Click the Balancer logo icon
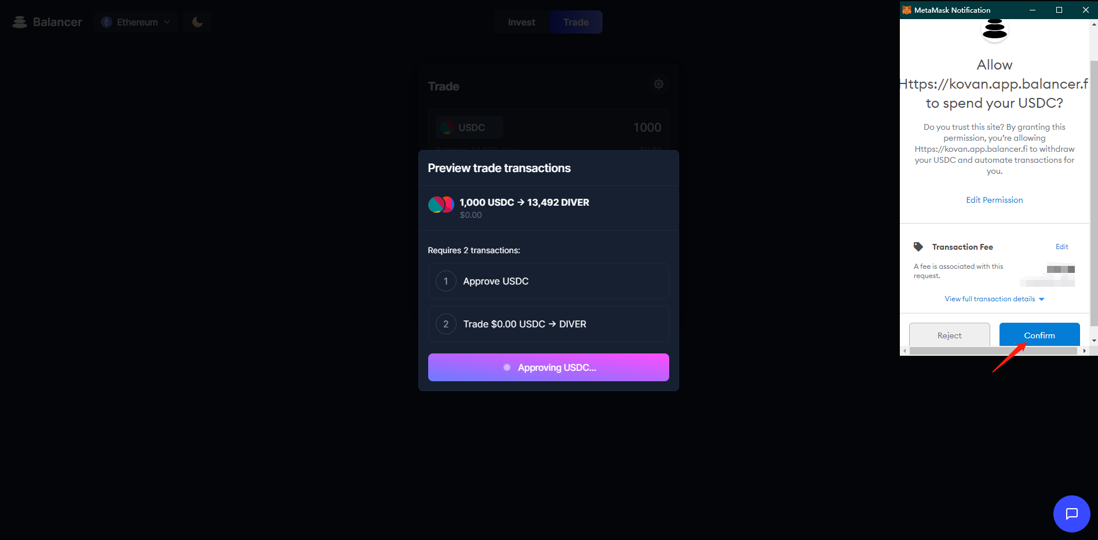The height and width of the screenshot is (540, 1098). point(20,22)
